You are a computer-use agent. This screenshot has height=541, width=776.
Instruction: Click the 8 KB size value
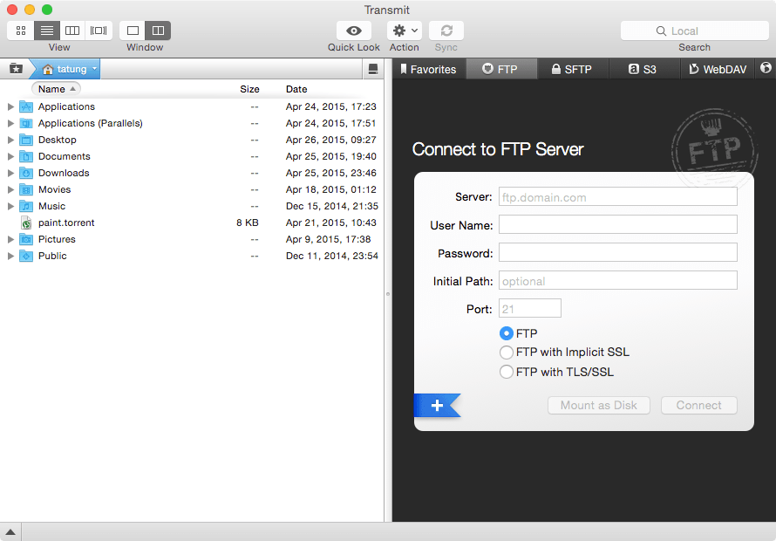pos(248,223)
